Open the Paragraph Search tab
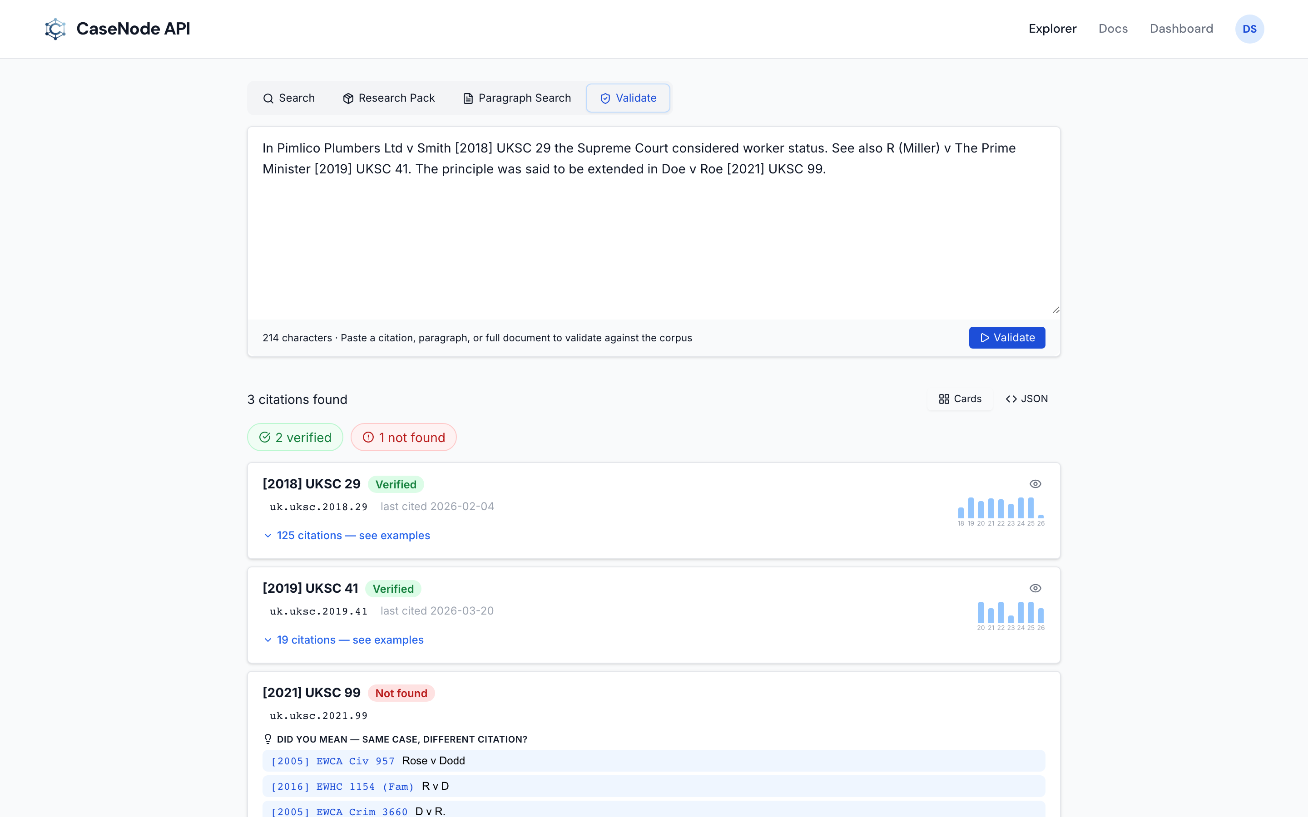Viewport: 1308px width, 817px height. coord(517,98)
